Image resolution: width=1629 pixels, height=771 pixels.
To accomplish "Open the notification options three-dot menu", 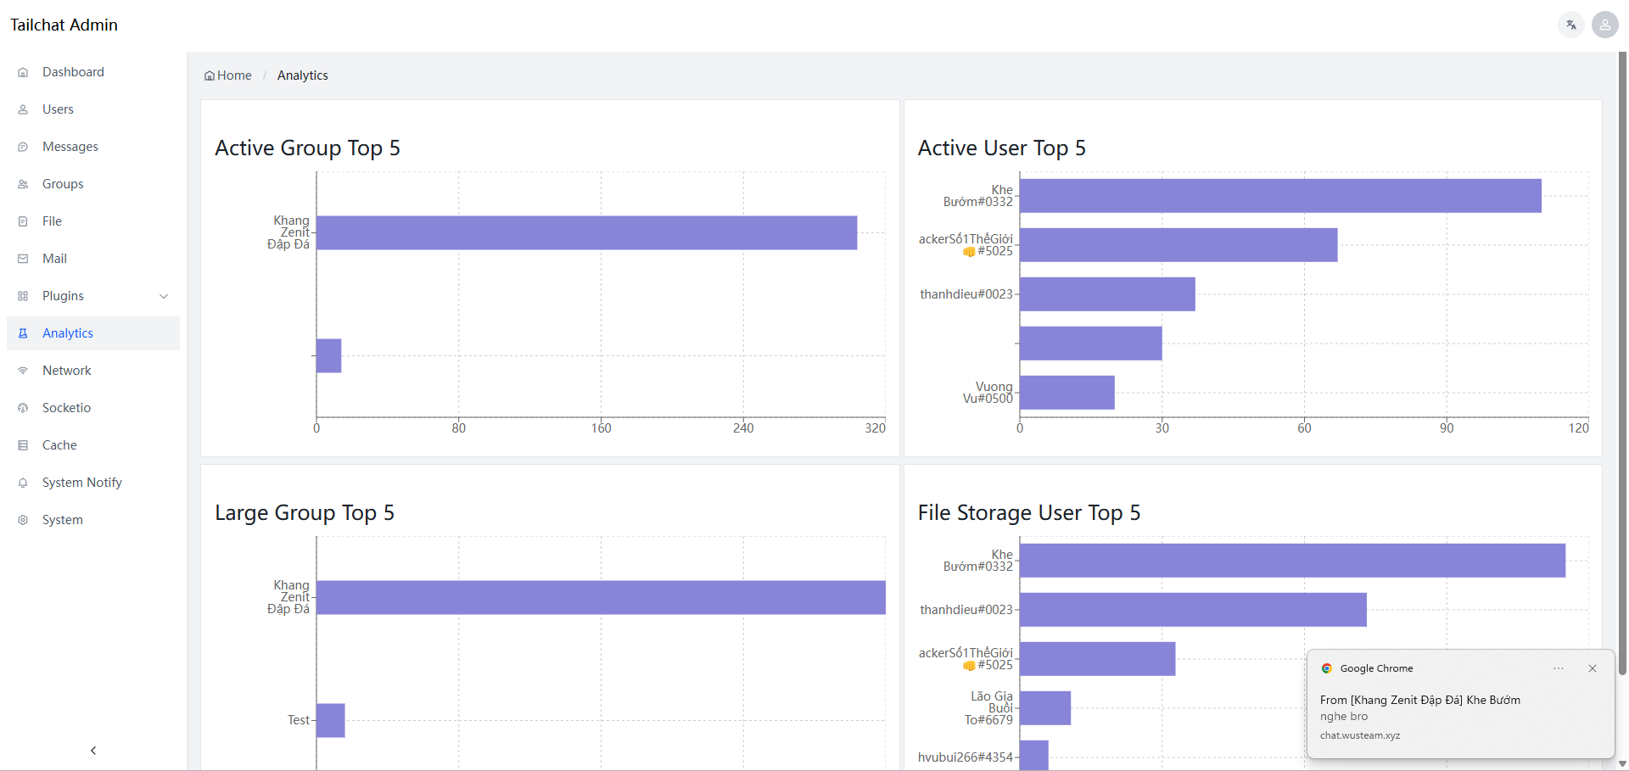I will point(1559,668).
